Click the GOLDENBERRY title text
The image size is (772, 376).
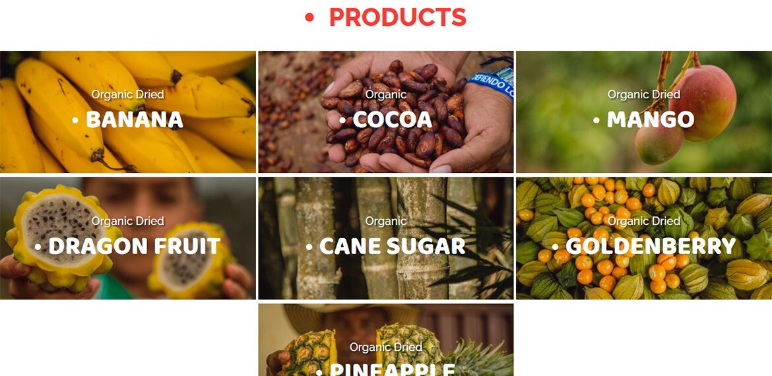[651, 246]
